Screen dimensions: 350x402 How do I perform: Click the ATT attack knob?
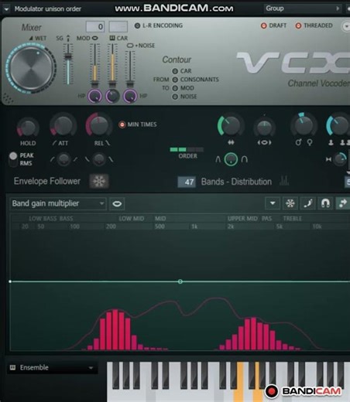click(63, 126)
